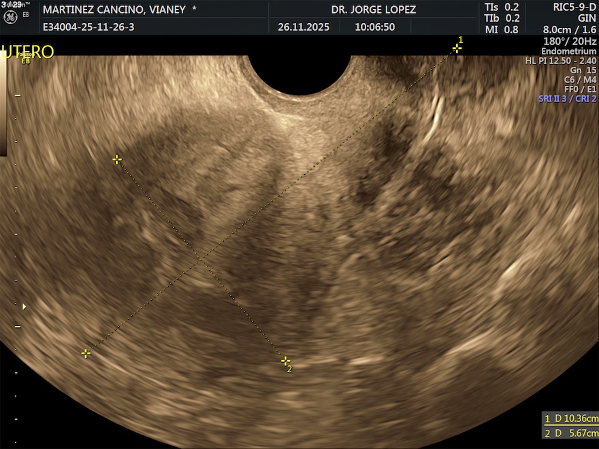Select caliper marker 2 at bottom center
Viewport: 599px width, 449px height.
(x=285, y=361)
